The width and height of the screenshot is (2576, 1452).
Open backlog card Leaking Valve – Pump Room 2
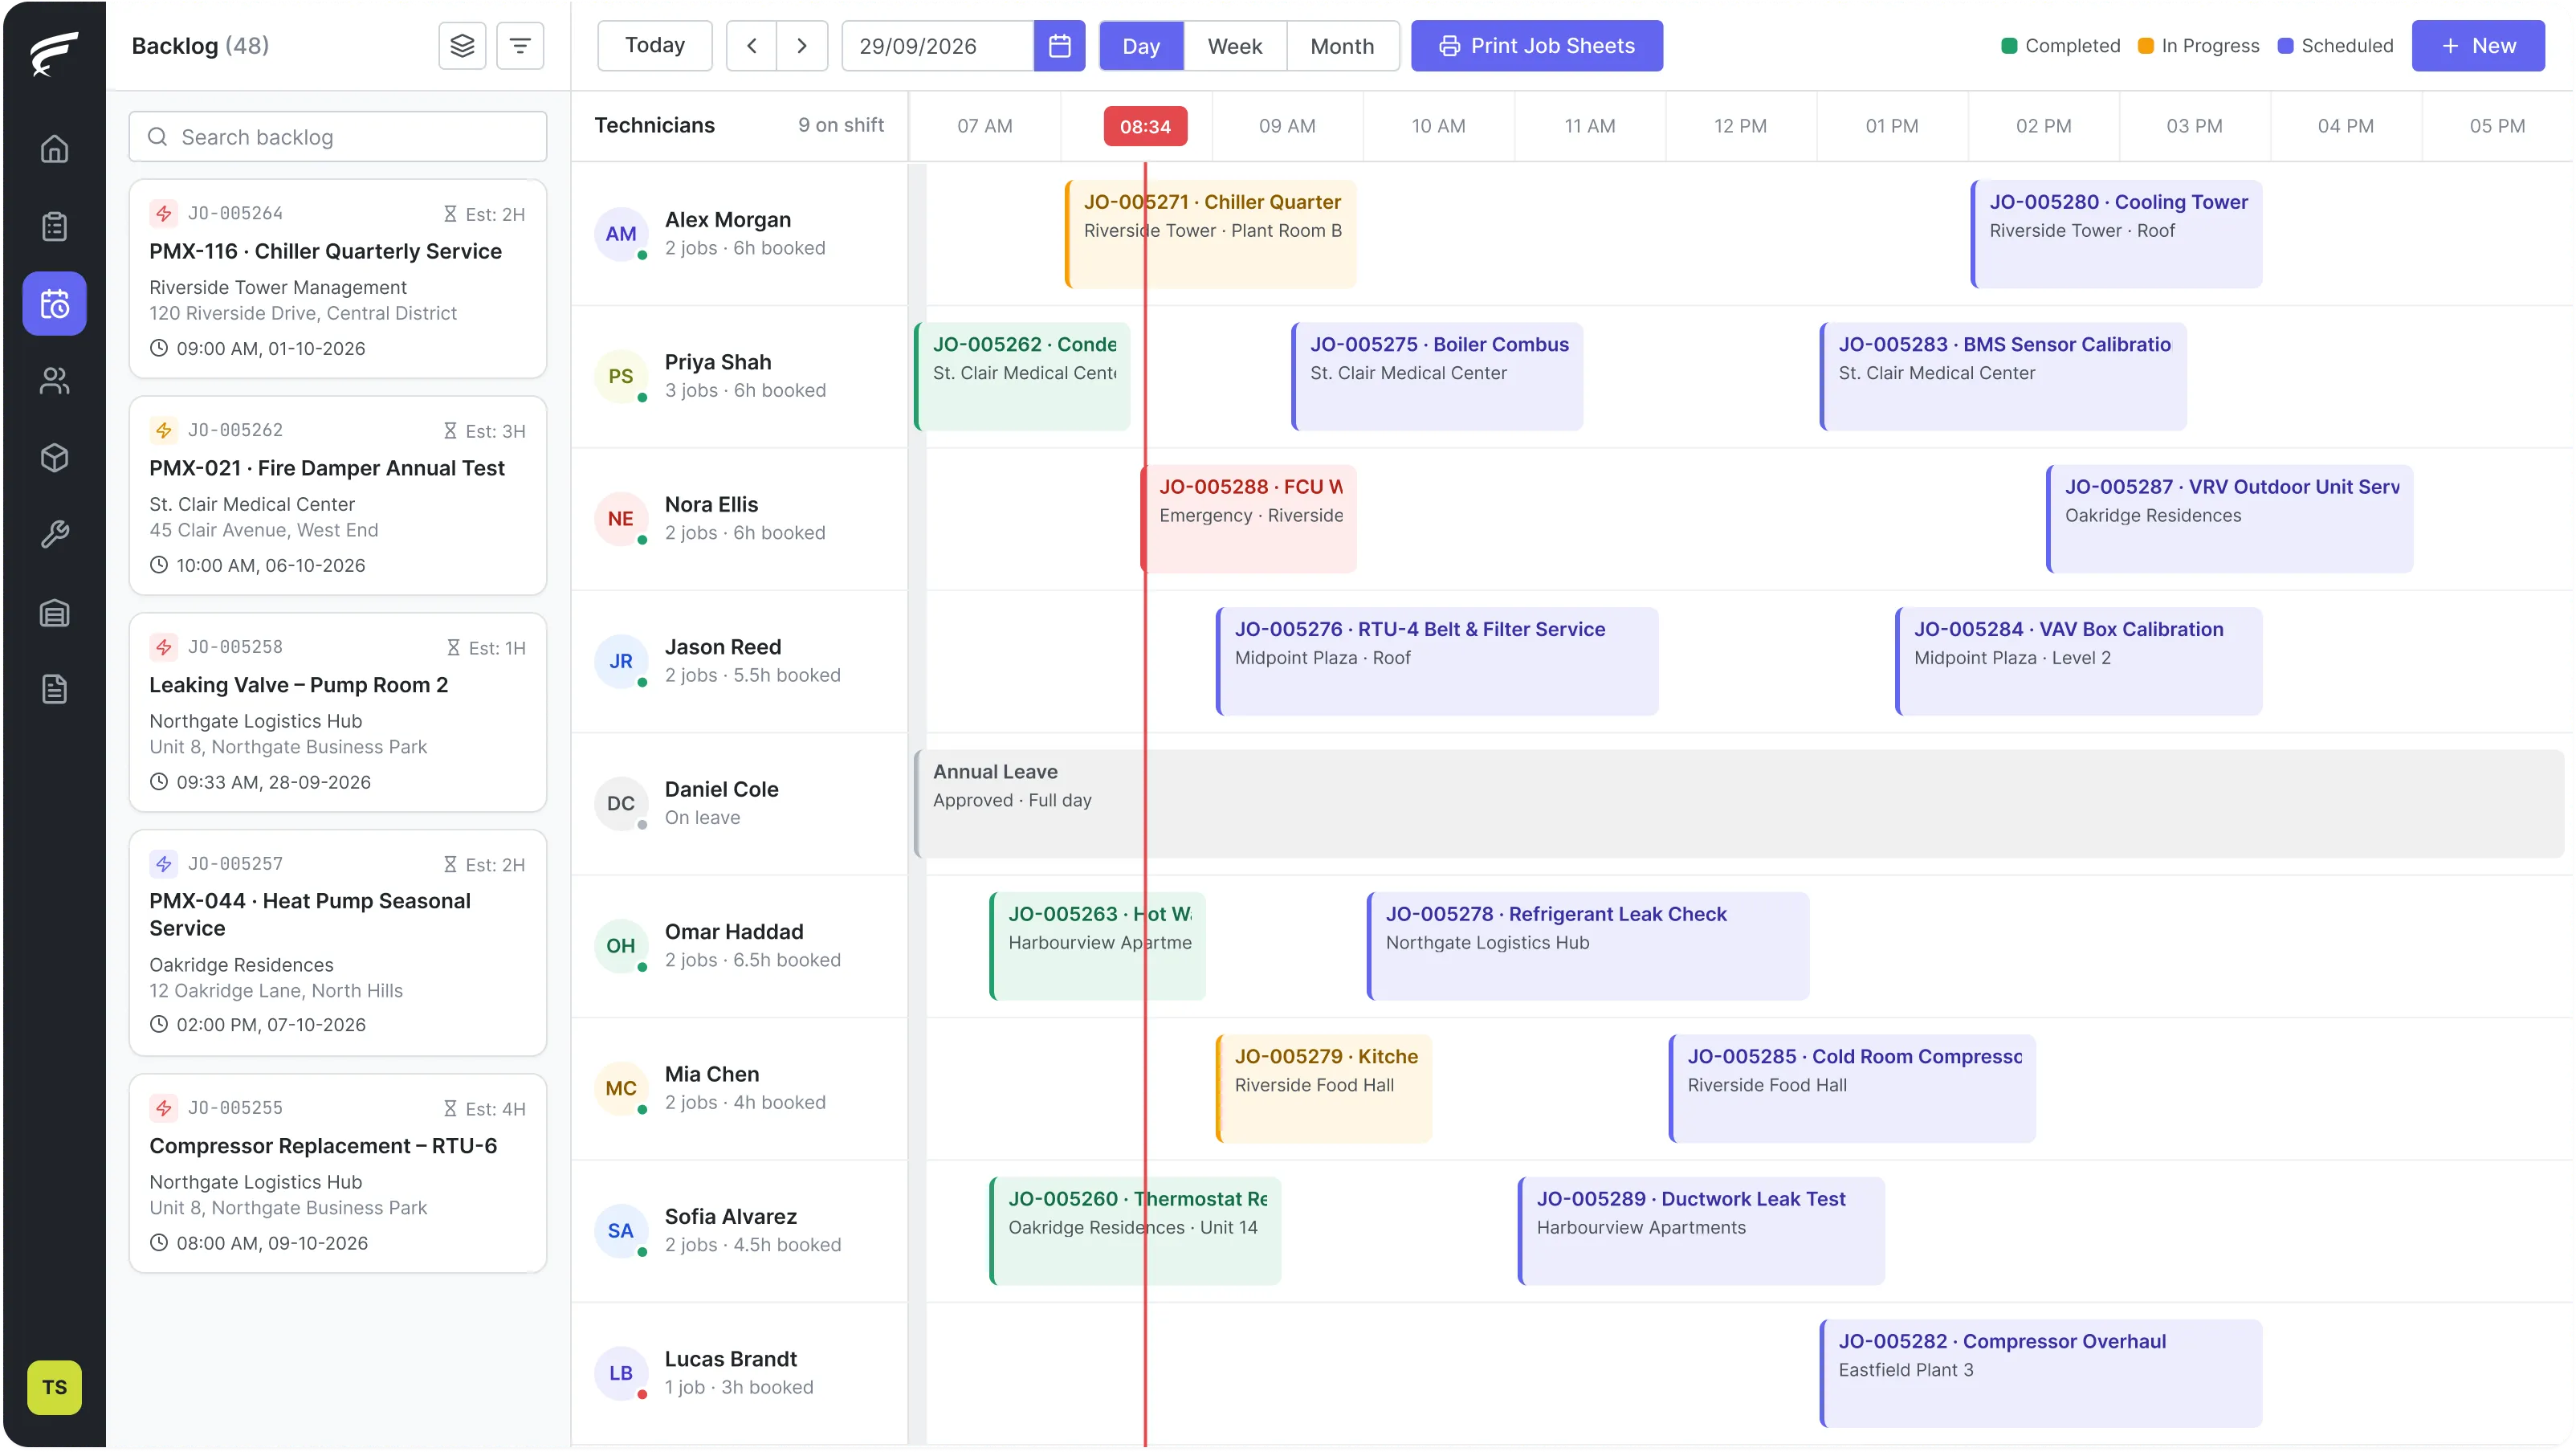click(x=338, y=714)
